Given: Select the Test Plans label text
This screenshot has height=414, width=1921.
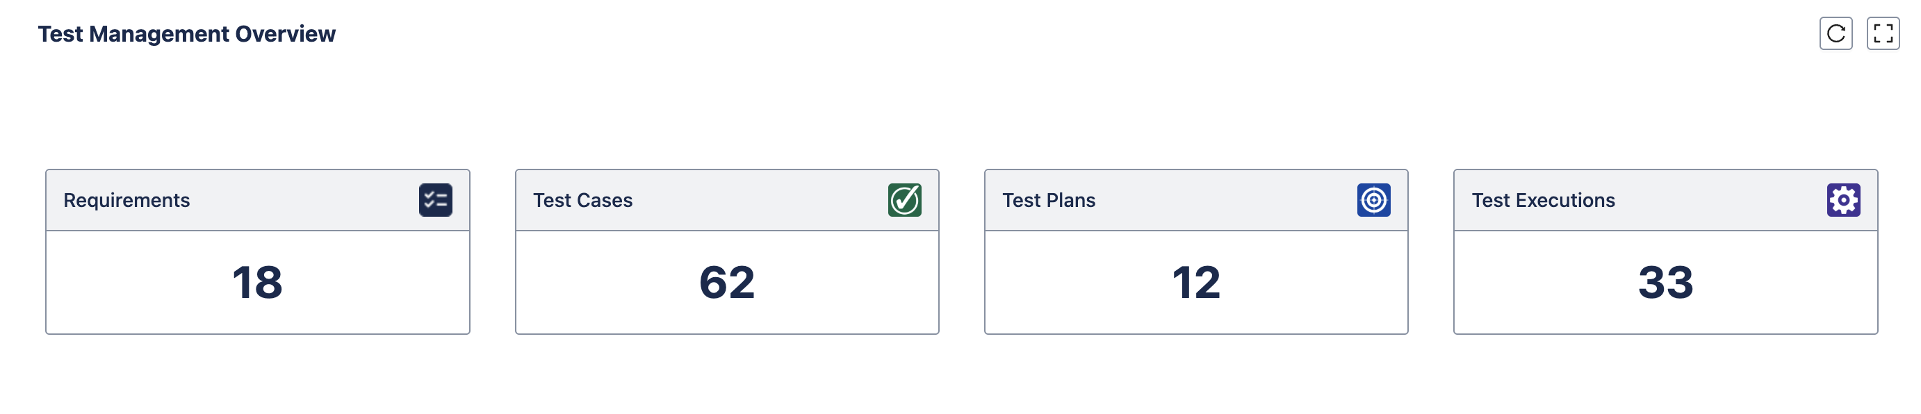Looking at the screenshot, I should pos(1048,200).
